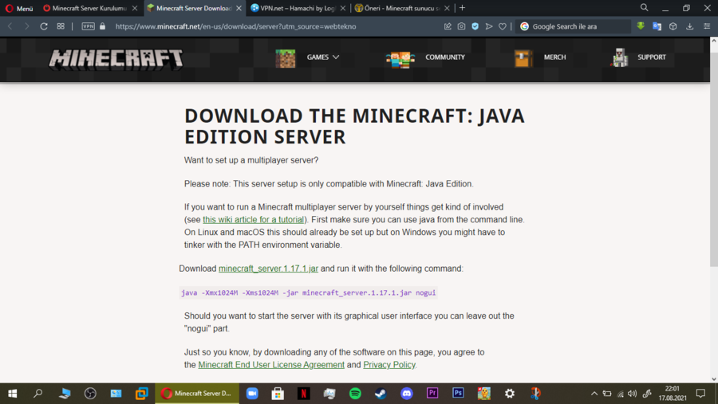Open the Speed Dial grid
This screenshot has width=718, height=404.
tap(61, 26)
